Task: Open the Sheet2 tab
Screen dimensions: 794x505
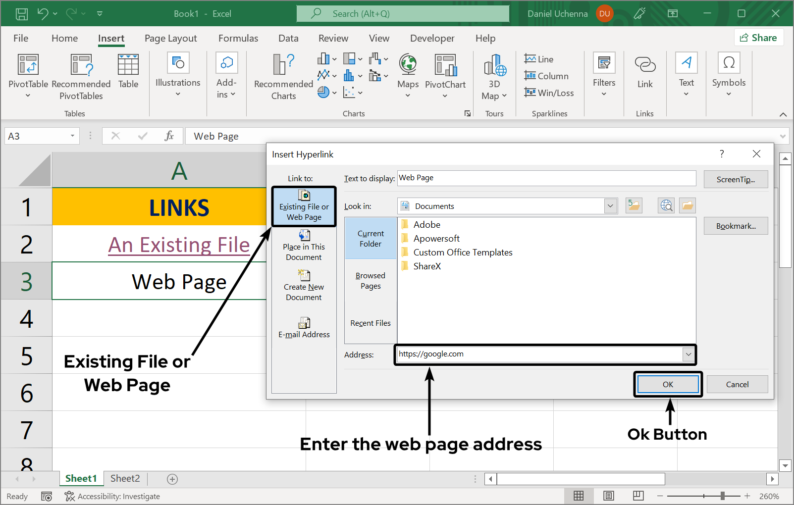Action: tap(124, 478)
